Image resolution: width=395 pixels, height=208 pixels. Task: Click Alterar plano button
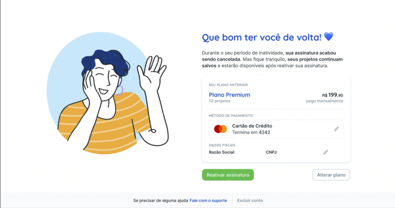[331, 175]
